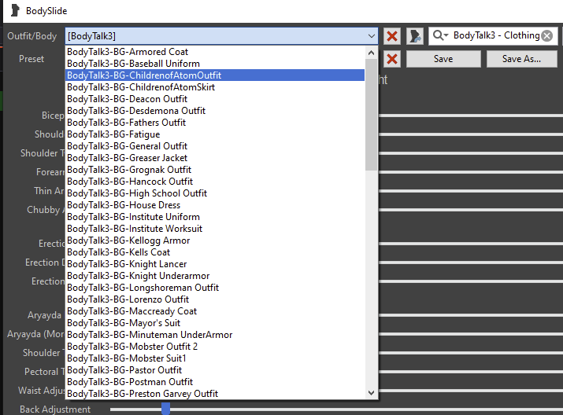Choose BodyTalk3-BG-Institute Worksuit
563x415 pixels.
coord(215,229)
